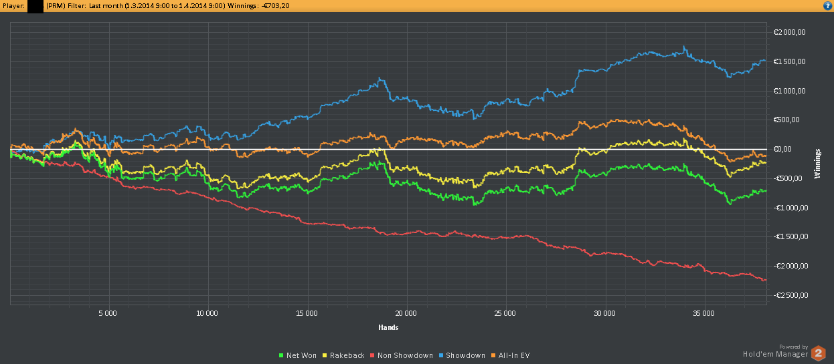Click the Hold'em Manager 2 hexagon logo
The height and width of the screenshot is (364, 834).
tap(818, 353)
